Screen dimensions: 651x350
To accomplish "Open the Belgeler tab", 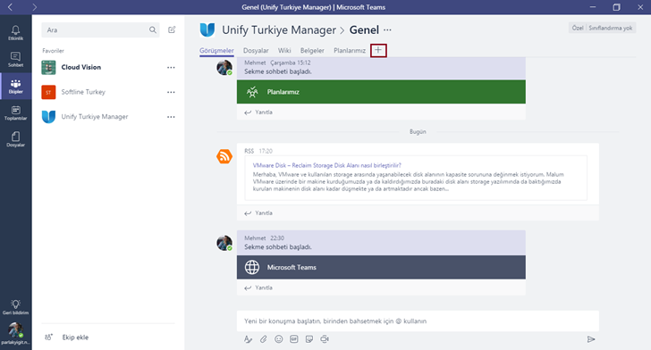I will click(x=312, y=51).
